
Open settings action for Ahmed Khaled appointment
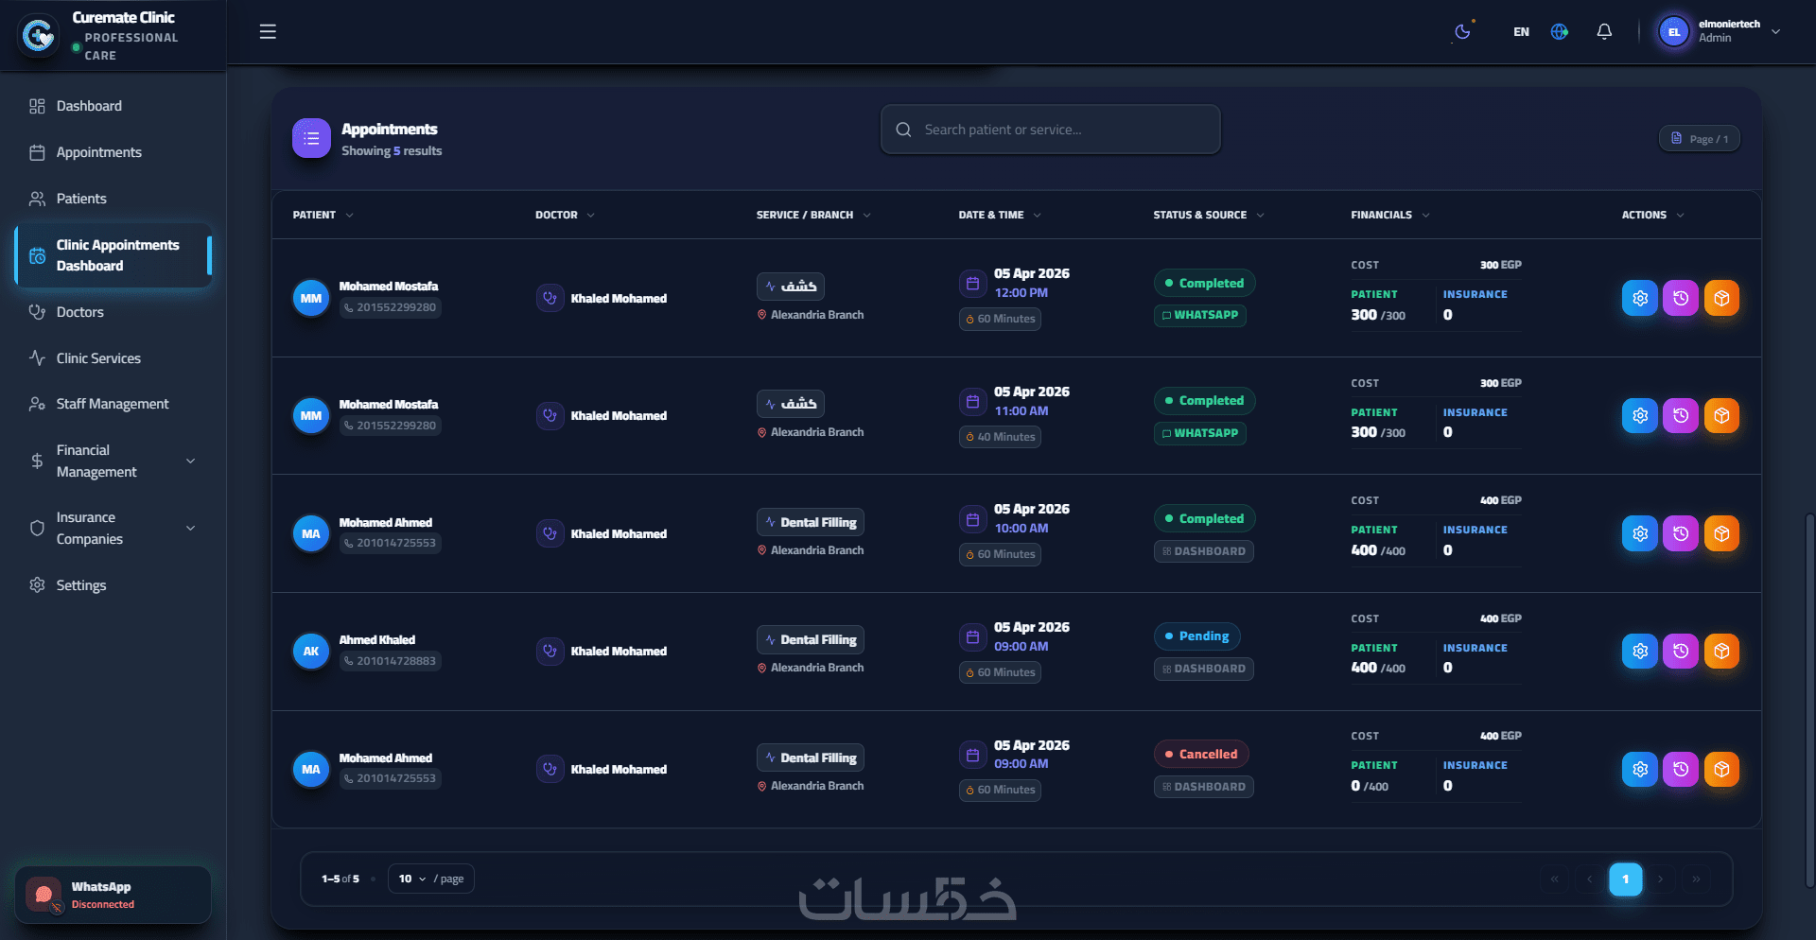coord(1640,652)
